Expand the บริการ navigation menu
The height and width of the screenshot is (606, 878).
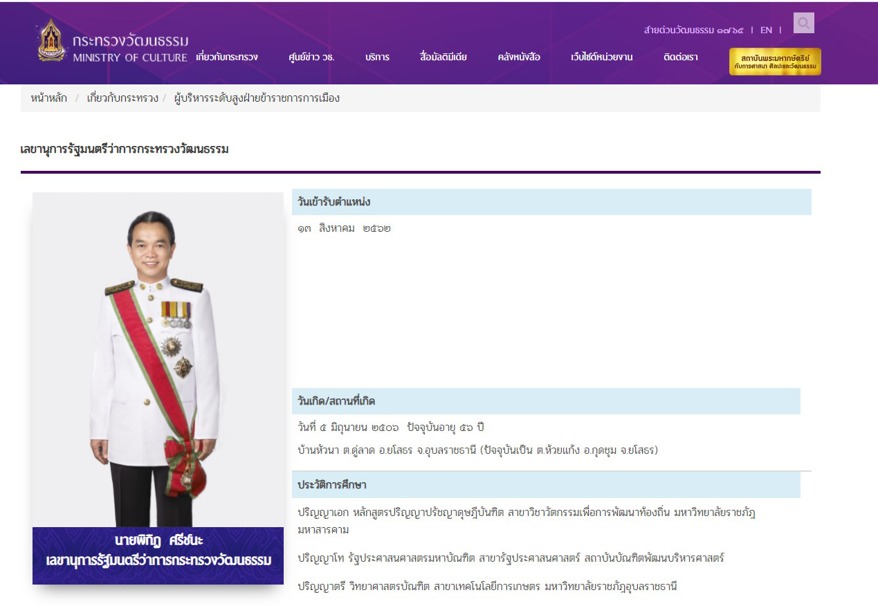tap(377, 57)
